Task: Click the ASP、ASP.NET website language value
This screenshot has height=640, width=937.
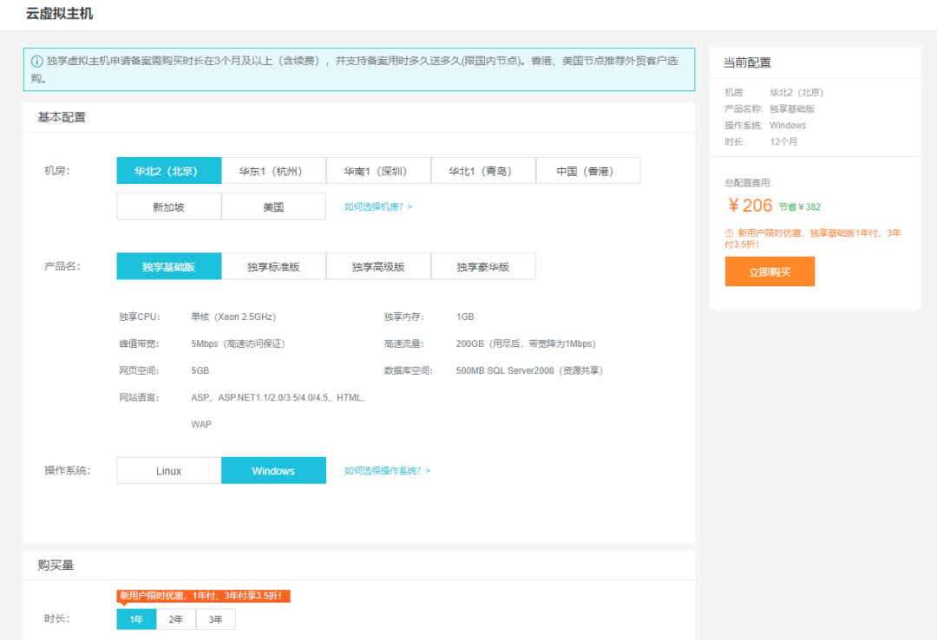Action: click(x=278, y=410)
